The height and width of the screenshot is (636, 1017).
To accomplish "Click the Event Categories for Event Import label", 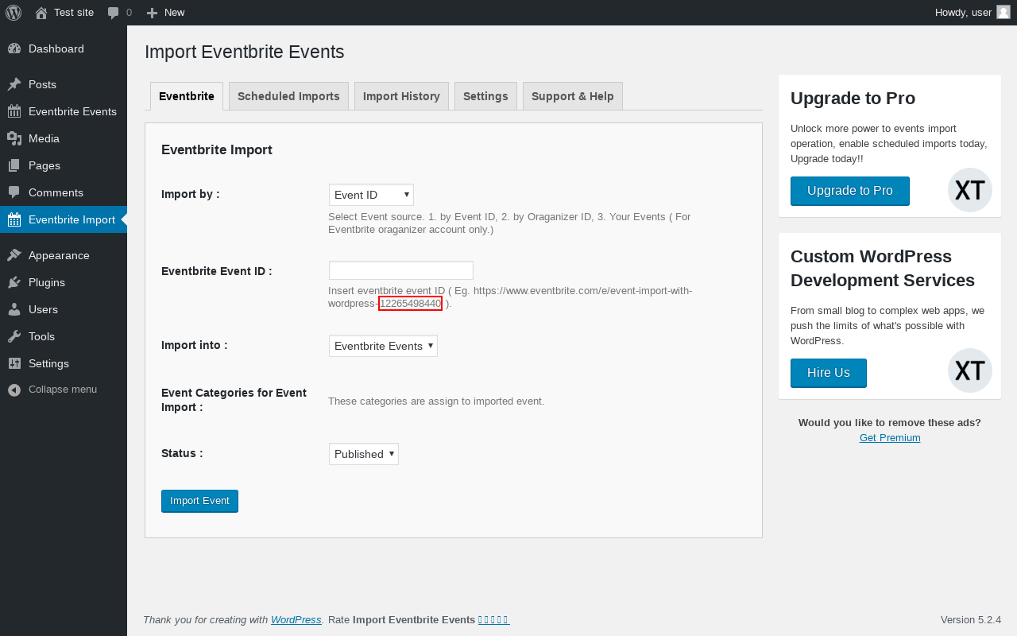I will [x=234, y=400].
